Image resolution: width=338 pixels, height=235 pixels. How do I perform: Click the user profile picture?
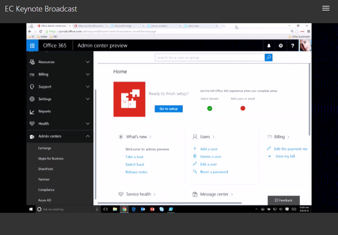click(305, 45)
